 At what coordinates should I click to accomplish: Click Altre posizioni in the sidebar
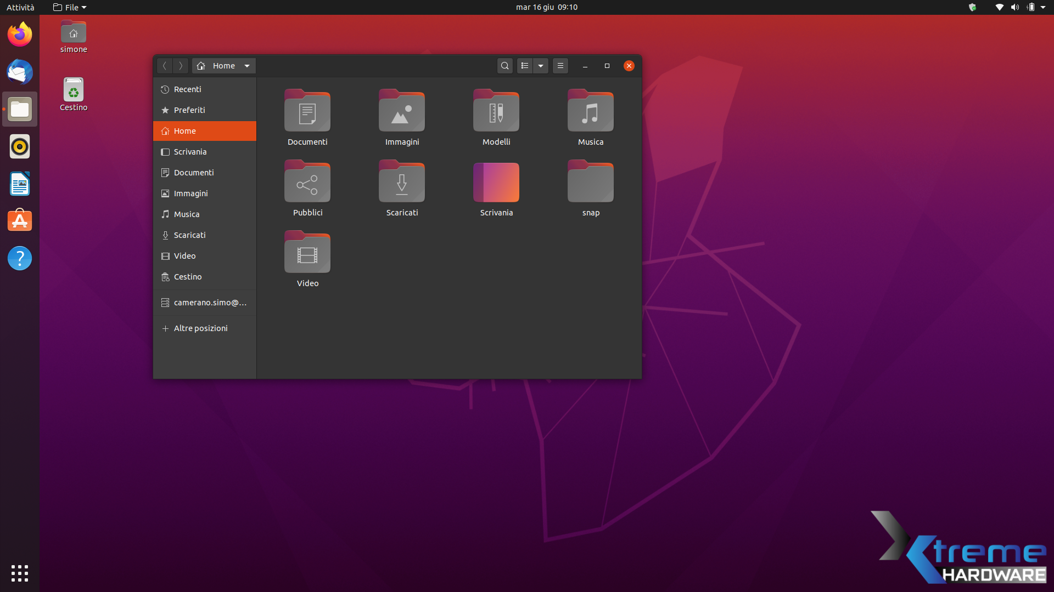tap(200, 328)
